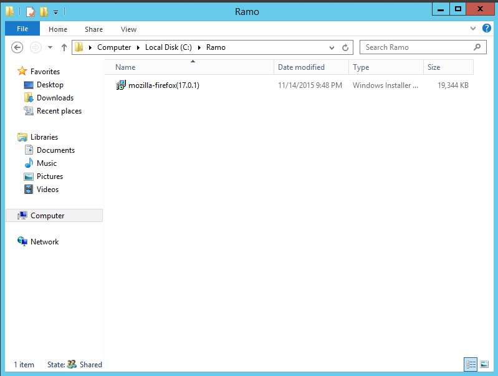Click Computer in the address breadcrumb
The image size is (498, 376).
click(114, 47)
